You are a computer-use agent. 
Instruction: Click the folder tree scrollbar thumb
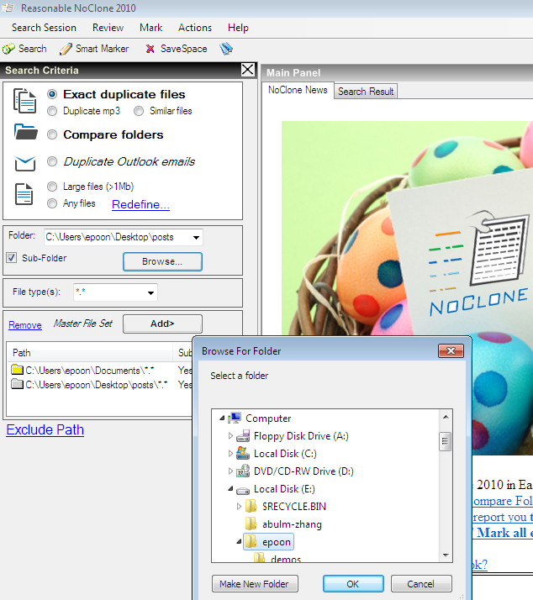tap(445, 441)
